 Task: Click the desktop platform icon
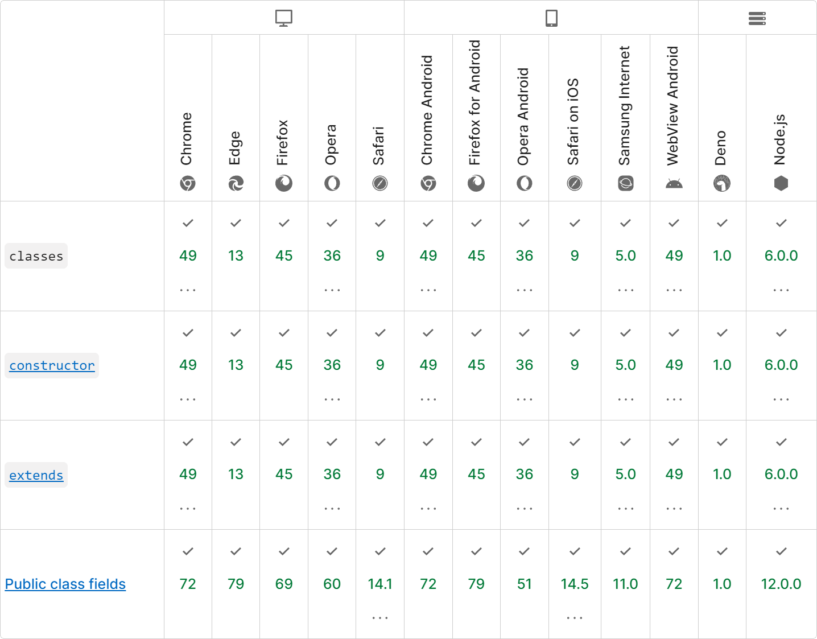point(284,18)
